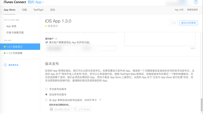Image resolution: width=203 pixels, height=114 pixels.
Task: Open App 信息 in sidebar
Action: (11, 26)
